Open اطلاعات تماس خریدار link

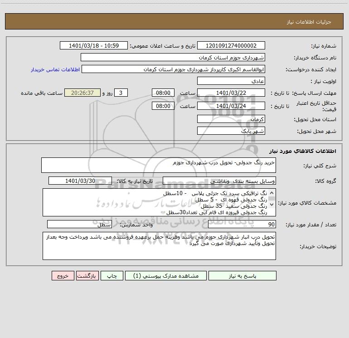coord(55,69)
